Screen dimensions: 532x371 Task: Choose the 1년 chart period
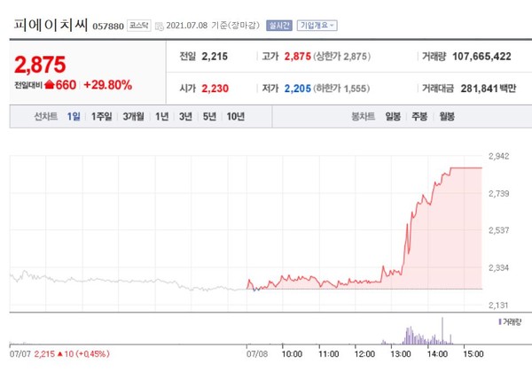click(x=161, y=117)
